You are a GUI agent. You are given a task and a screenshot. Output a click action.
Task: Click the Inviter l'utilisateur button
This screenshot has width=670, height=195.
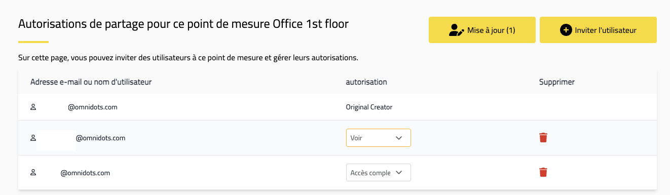pos(598,30)
